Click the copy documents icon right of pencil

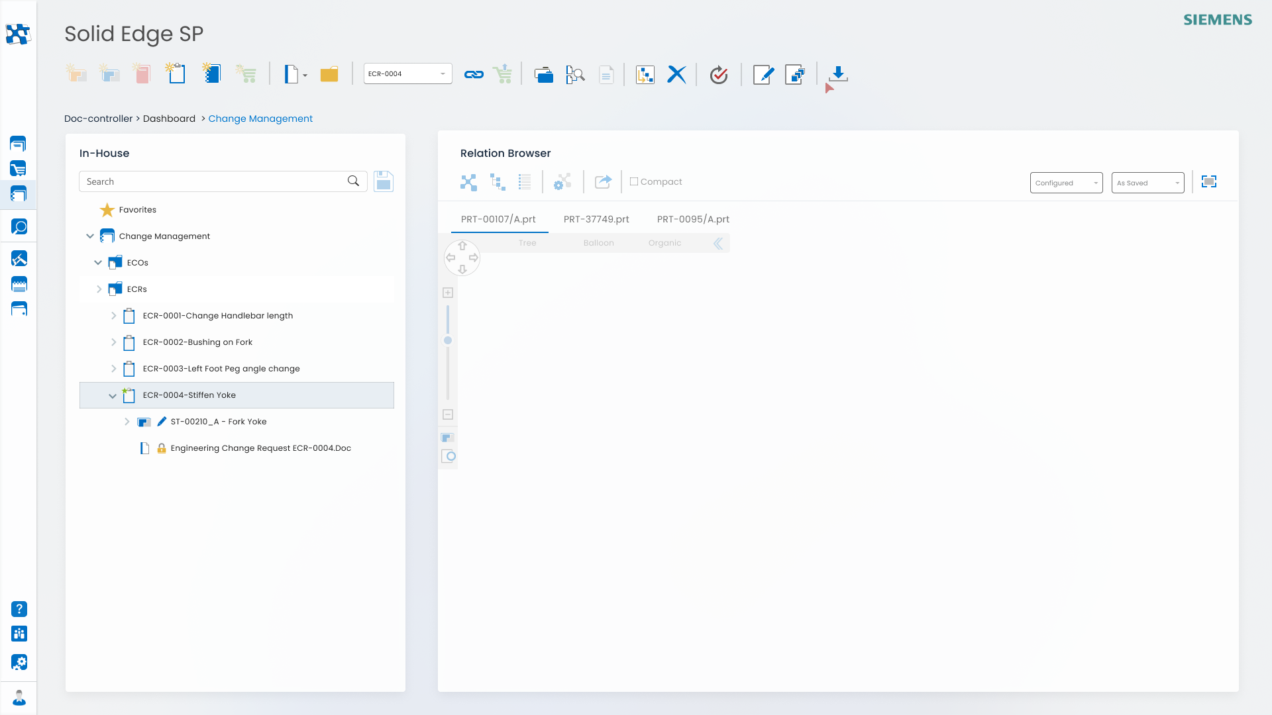[795, 74]
